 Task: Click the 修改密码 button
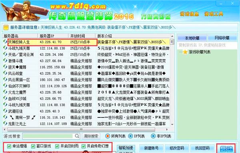point(177,148)
